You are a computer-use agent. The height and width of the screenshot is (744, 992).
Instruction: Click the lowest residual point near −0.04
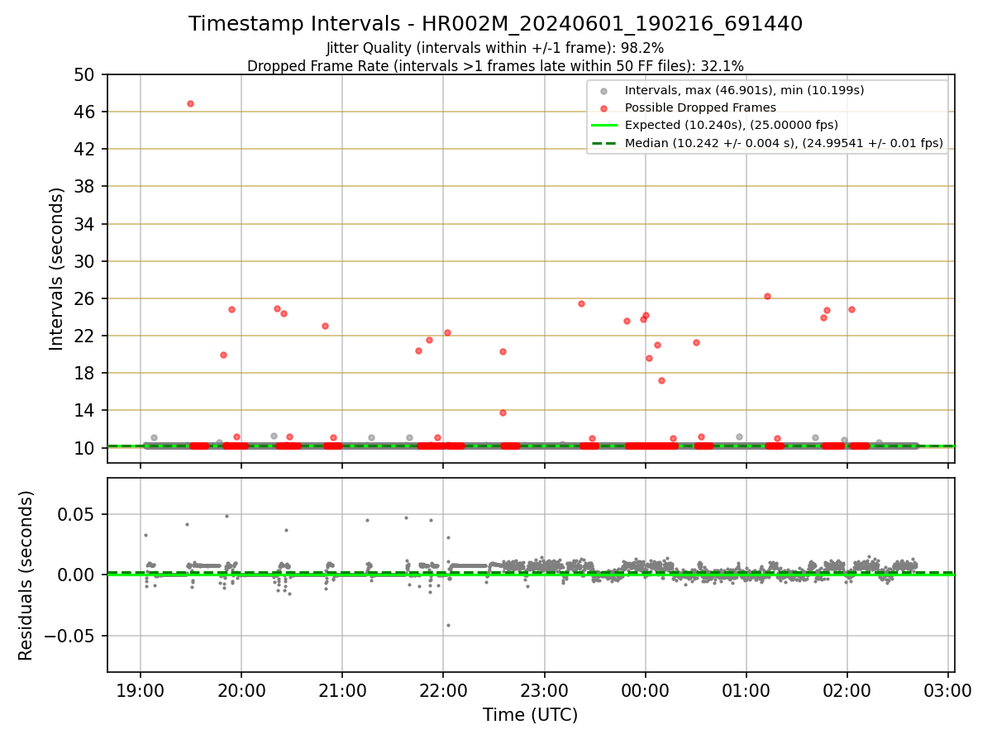coord(448,625)
